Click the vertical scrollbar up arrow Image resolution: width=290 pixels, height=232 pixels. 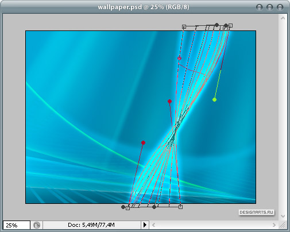click(283, 18)
